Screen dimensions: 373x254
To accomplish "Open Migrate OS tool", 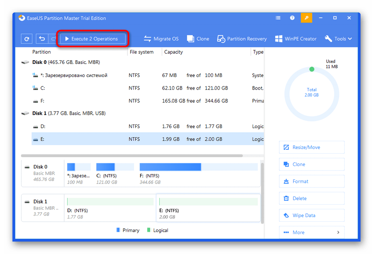I will coord(161,39).
